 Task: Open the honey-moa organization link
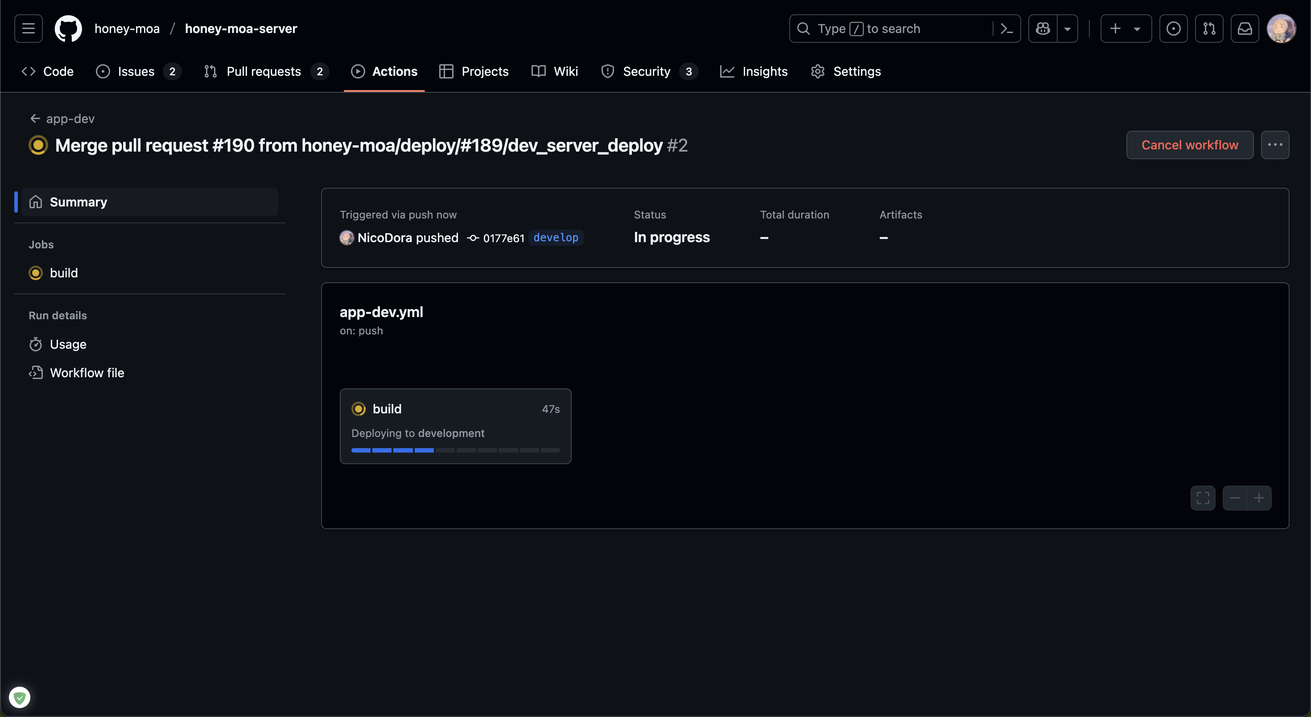(x=127, y=29)
